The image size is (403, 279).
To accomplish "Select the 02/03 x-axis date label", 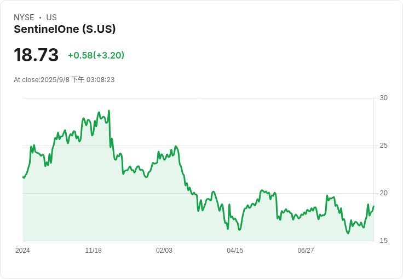I will pos(164,251).
